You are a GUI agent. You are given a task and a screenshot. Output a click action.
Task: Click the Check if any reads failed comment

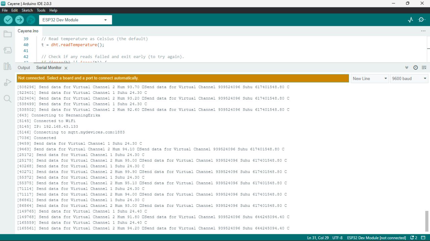pos(113,57)
